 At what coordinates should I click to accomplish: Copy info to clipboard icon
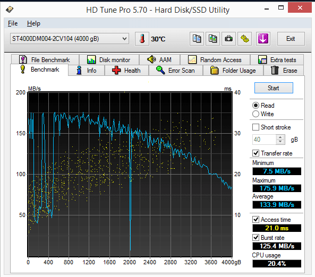[197, 39]
